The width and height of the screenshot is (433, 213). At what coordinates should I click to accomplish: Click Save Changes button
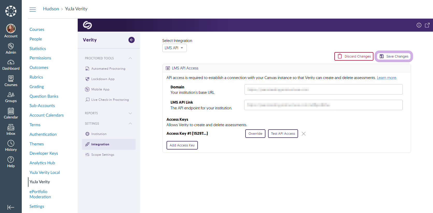tap(394, 56)
